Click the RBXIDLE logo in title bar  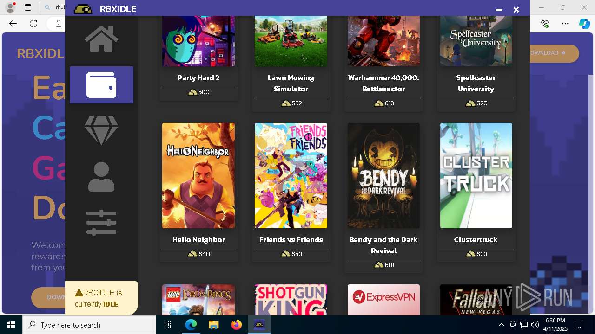[x=83, y=9]
